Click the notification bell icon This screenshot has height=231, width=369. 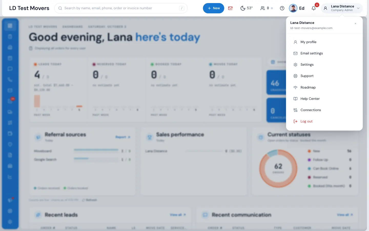coord(313,8)
